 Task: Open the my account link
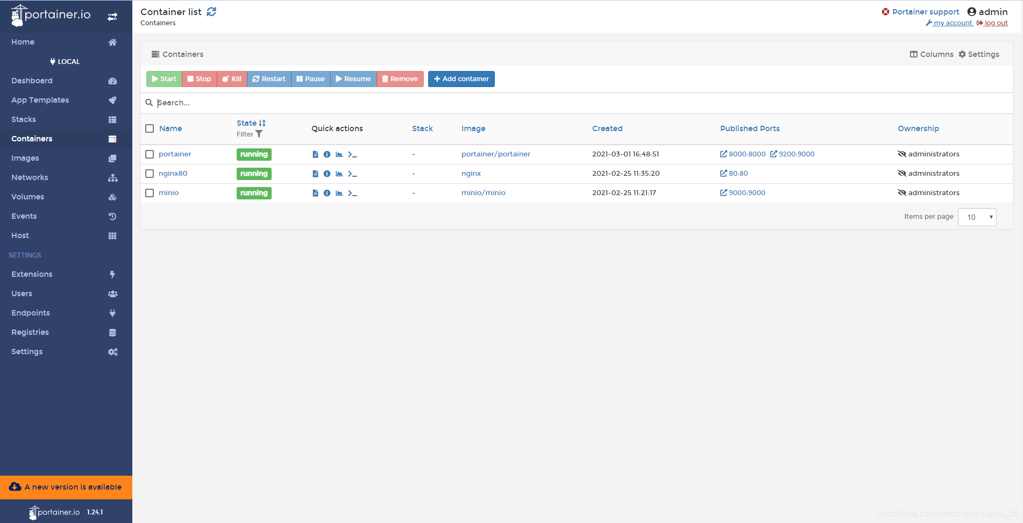tap(949, 23)
